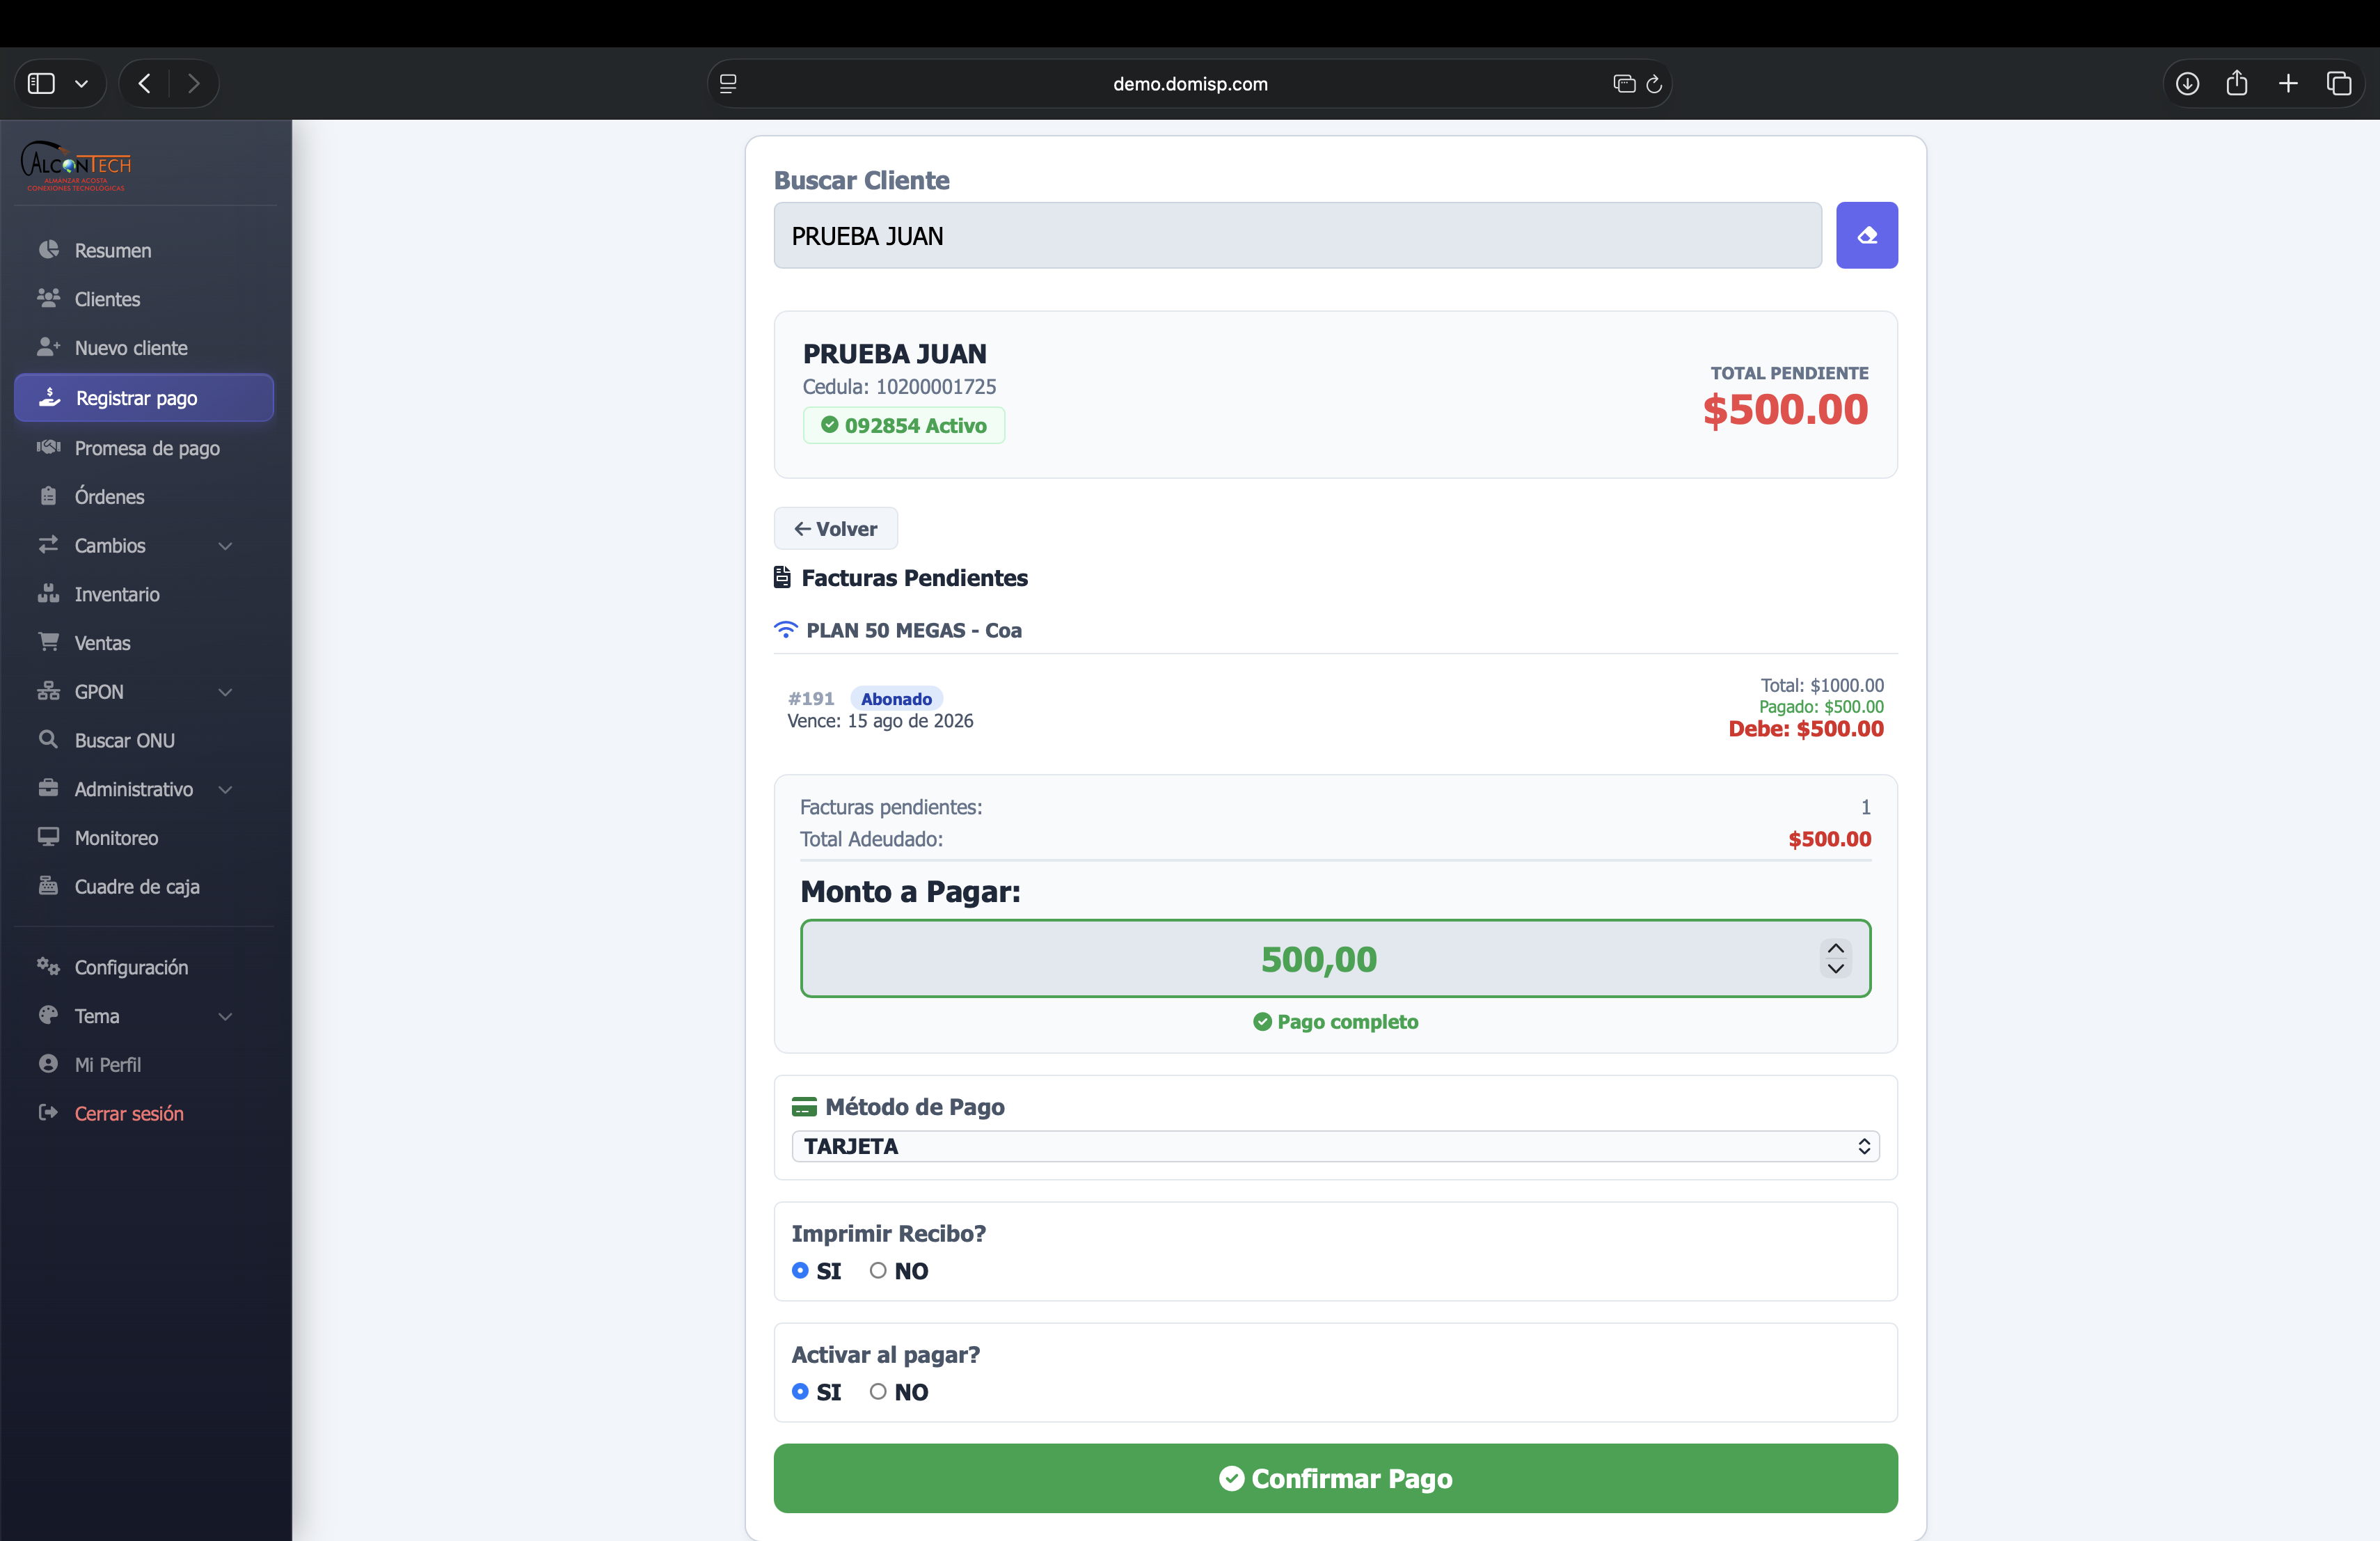
Task: Select SI for Imprimir Recibo
Action: coord(800,1270)
